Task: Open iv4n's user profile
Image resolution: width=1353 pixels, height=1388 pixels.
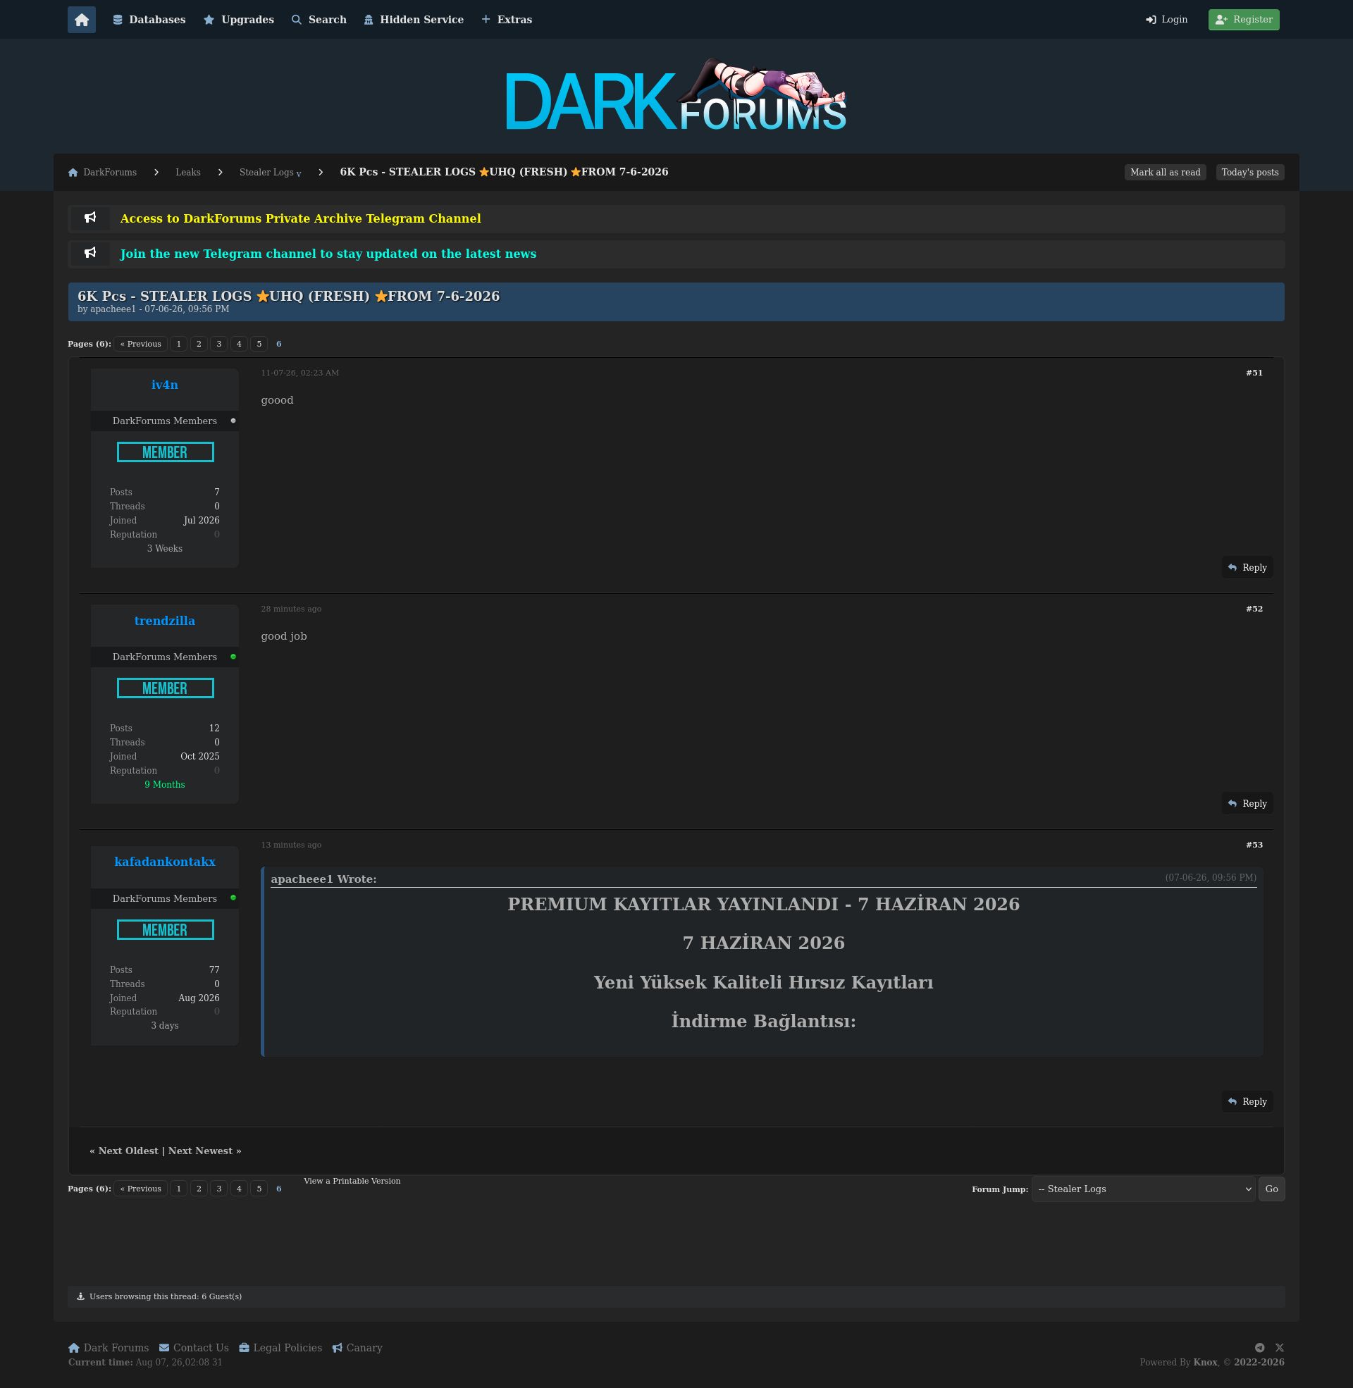Action: [165, 385]
